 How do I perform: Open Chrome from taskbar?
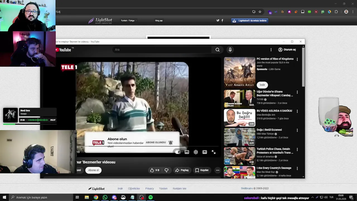tap(96, 197)
